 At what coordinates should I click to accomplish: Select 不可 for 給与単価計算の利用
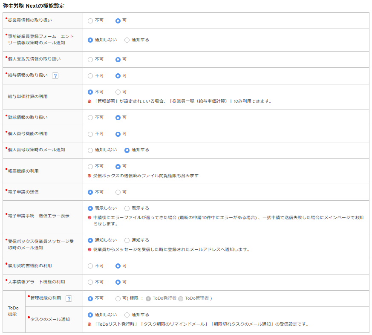(90, 92)
